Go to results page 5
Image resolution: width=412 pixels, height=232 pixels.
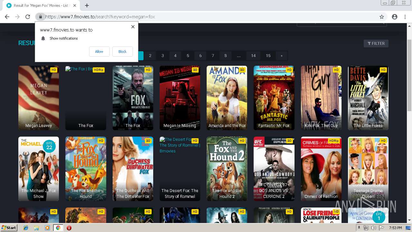tap(188, 56)
